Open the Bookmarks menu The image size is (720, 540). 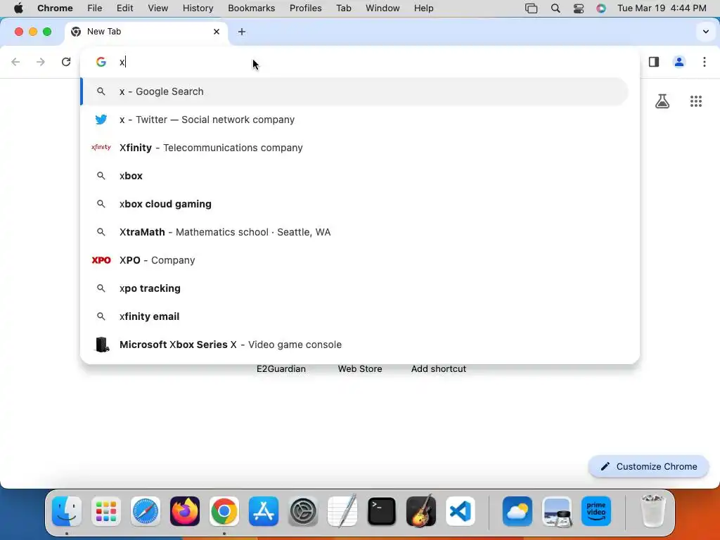(x=251, y=8)
